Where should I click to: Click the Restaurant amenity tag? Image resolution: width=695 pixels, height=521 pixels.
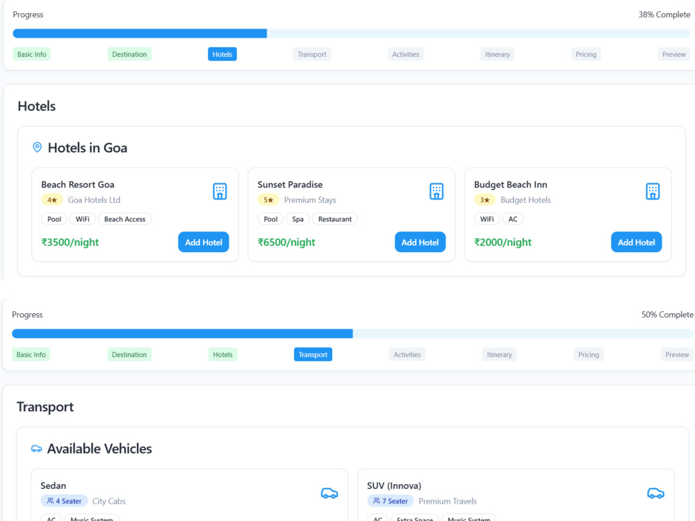pyautogui.click(x=335, y=219)
